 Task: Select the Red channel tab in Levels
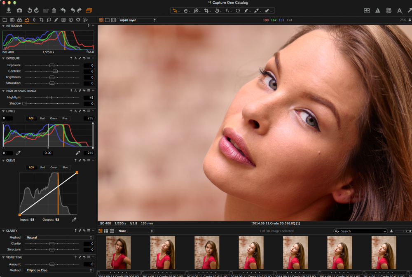(x=42, y=119)
